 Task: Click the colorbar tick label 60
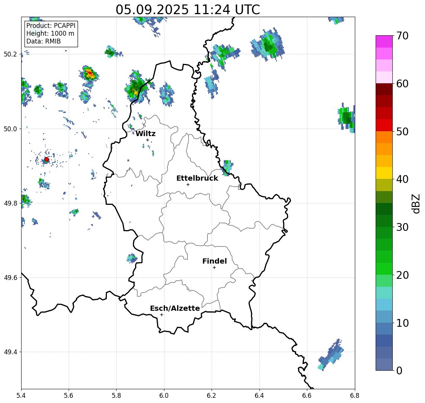click(402, 84)
